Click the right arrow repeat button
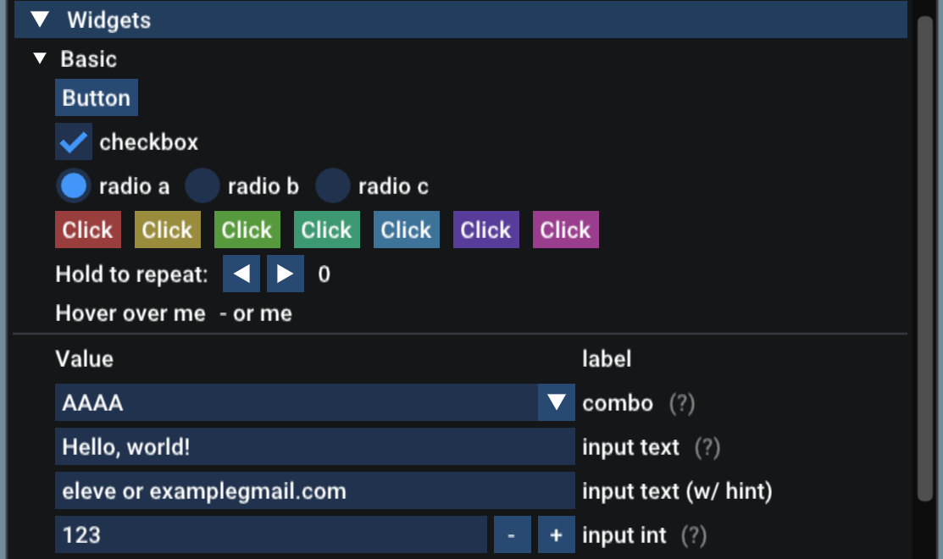 pyautogui.click(x=285, y=273)
